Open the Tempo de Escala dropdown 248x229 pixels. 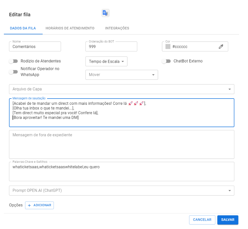[x=106, y=61]
